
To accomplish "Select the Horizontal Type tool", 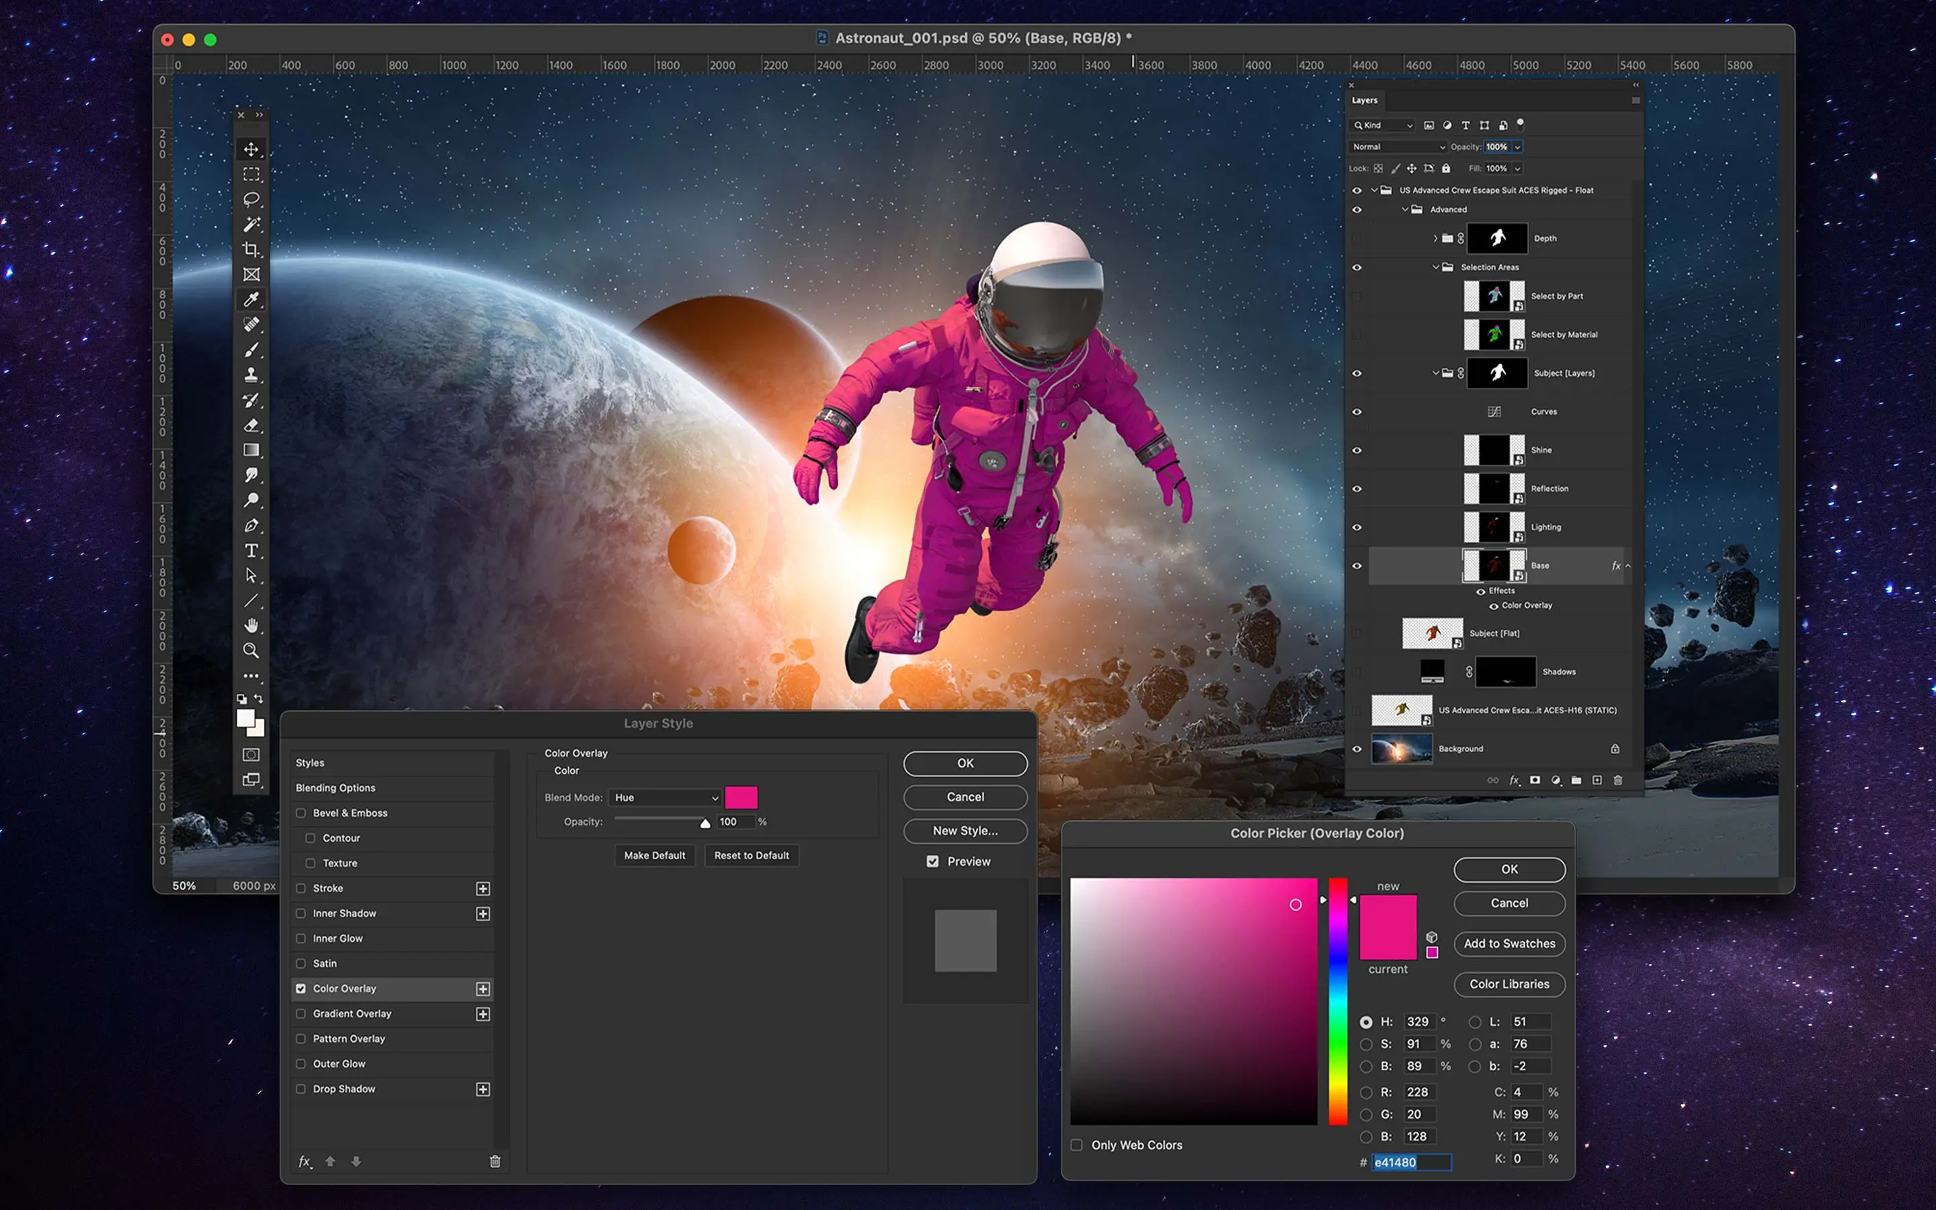I will pyautogui.click(x=251, y=551).
